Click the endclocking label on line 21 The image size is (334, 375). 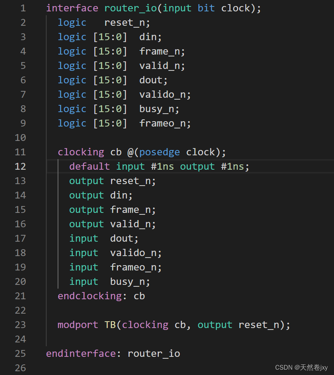tap(90, 296)
